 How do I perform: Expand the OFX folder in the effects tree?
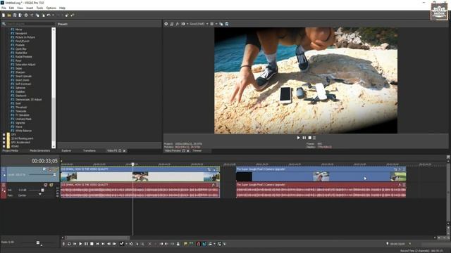point(4,134)
